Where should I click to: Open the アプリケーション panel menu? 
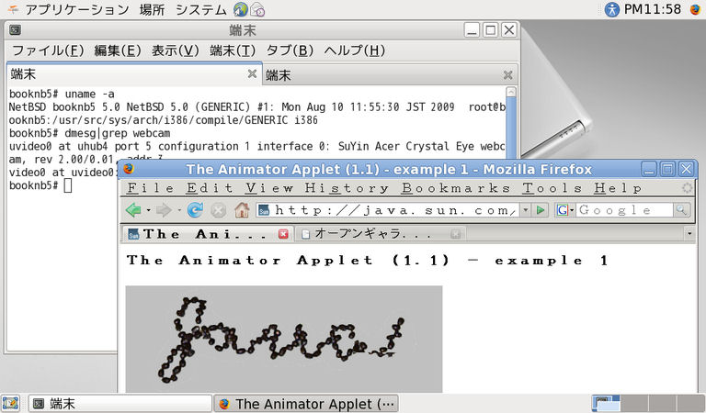pyautogui.click(x=77, y=9)
